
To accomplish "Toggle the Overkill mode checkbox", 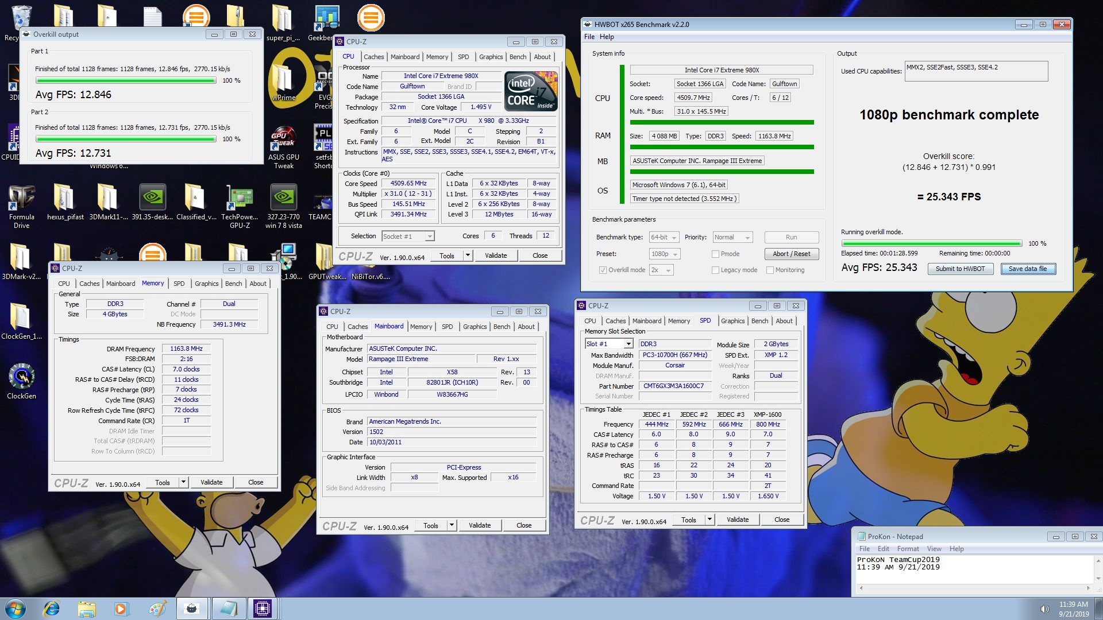I will [603, 270].
